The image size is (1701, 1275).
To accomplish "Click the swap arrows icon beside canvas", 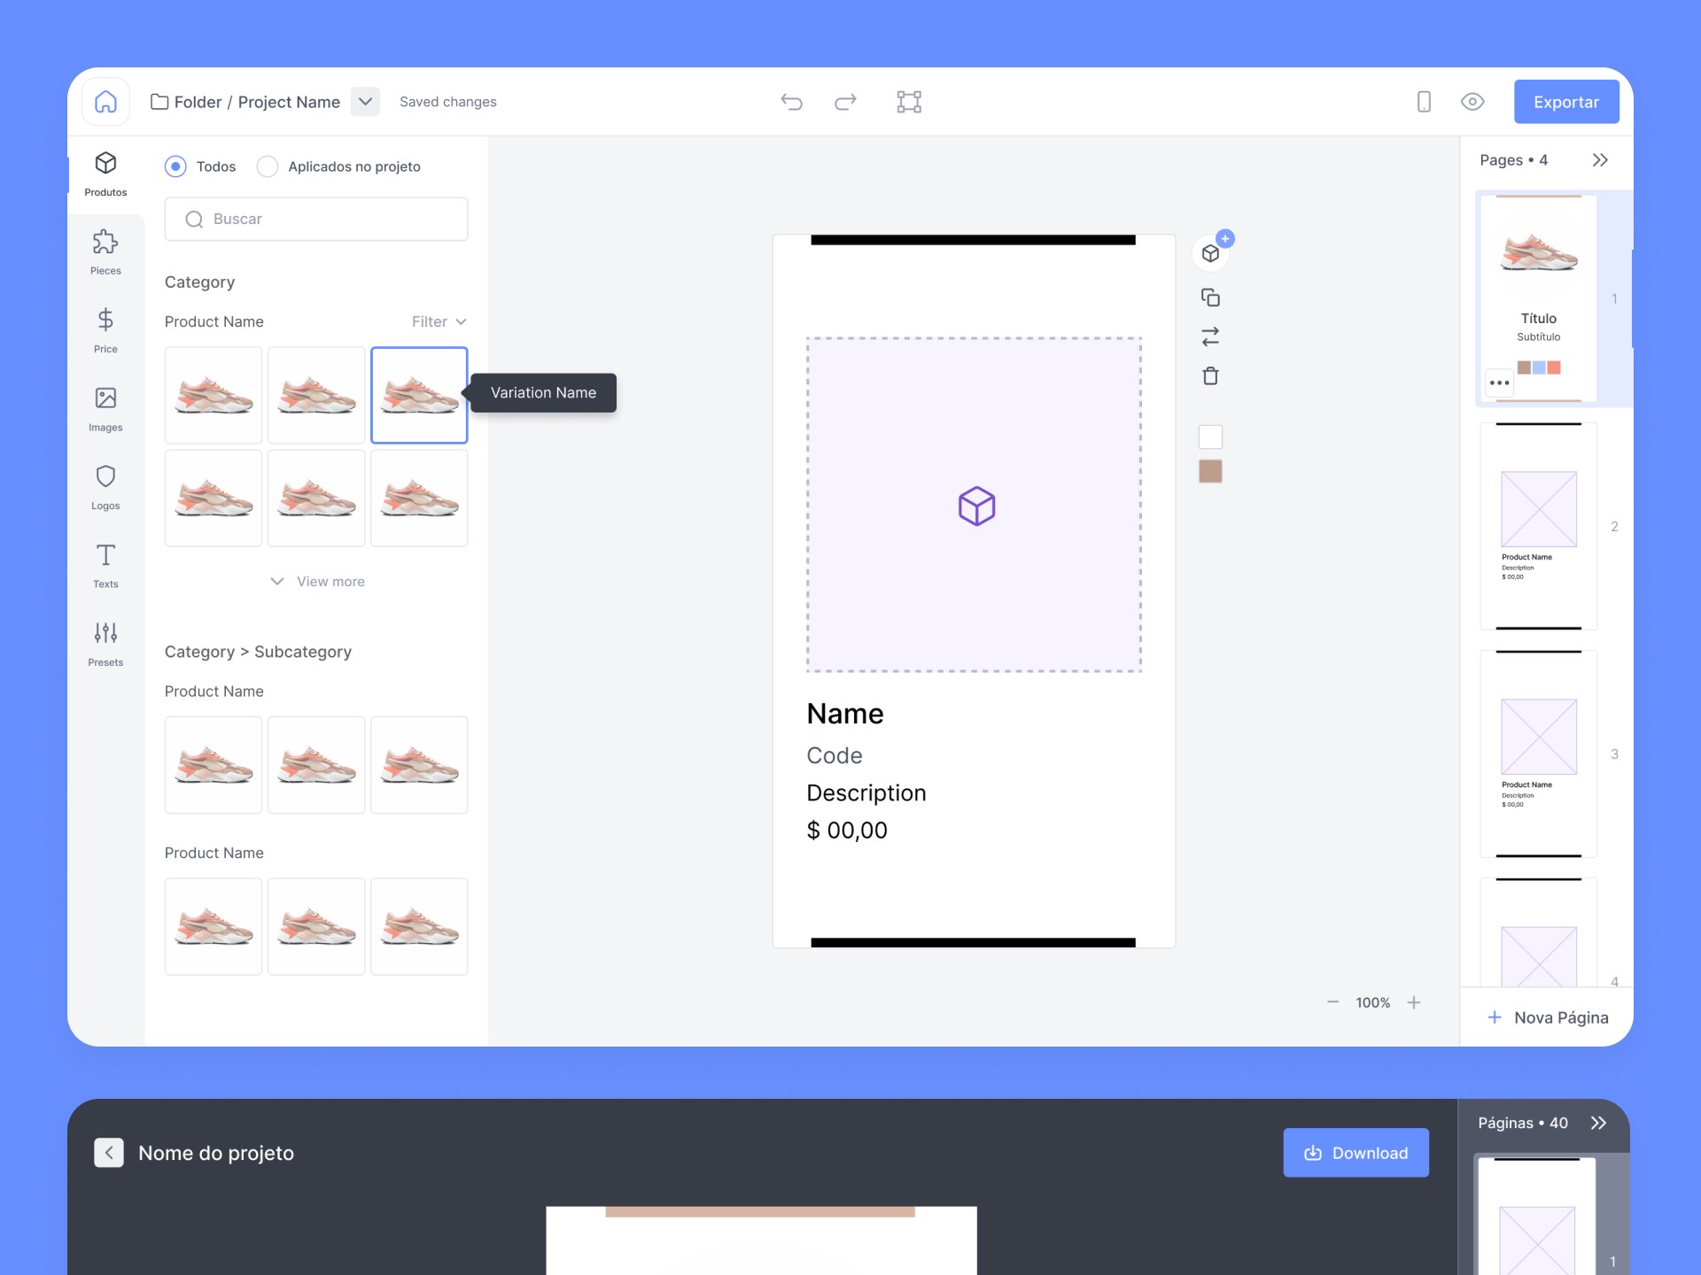I will 1210,336.
